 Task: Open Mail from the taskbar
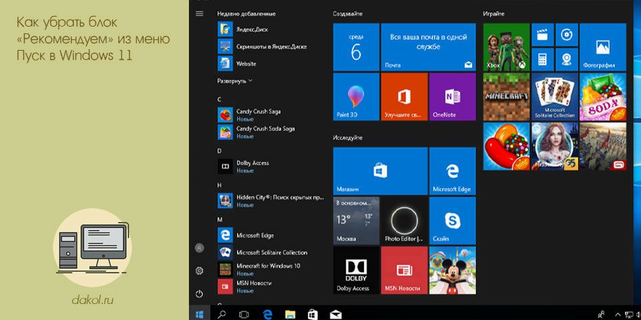point(336,314)
